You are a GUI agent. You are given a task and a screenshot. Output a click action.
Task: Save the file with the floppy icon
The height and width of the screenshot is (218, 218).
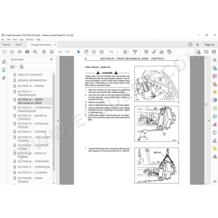(x=4, y=52)
